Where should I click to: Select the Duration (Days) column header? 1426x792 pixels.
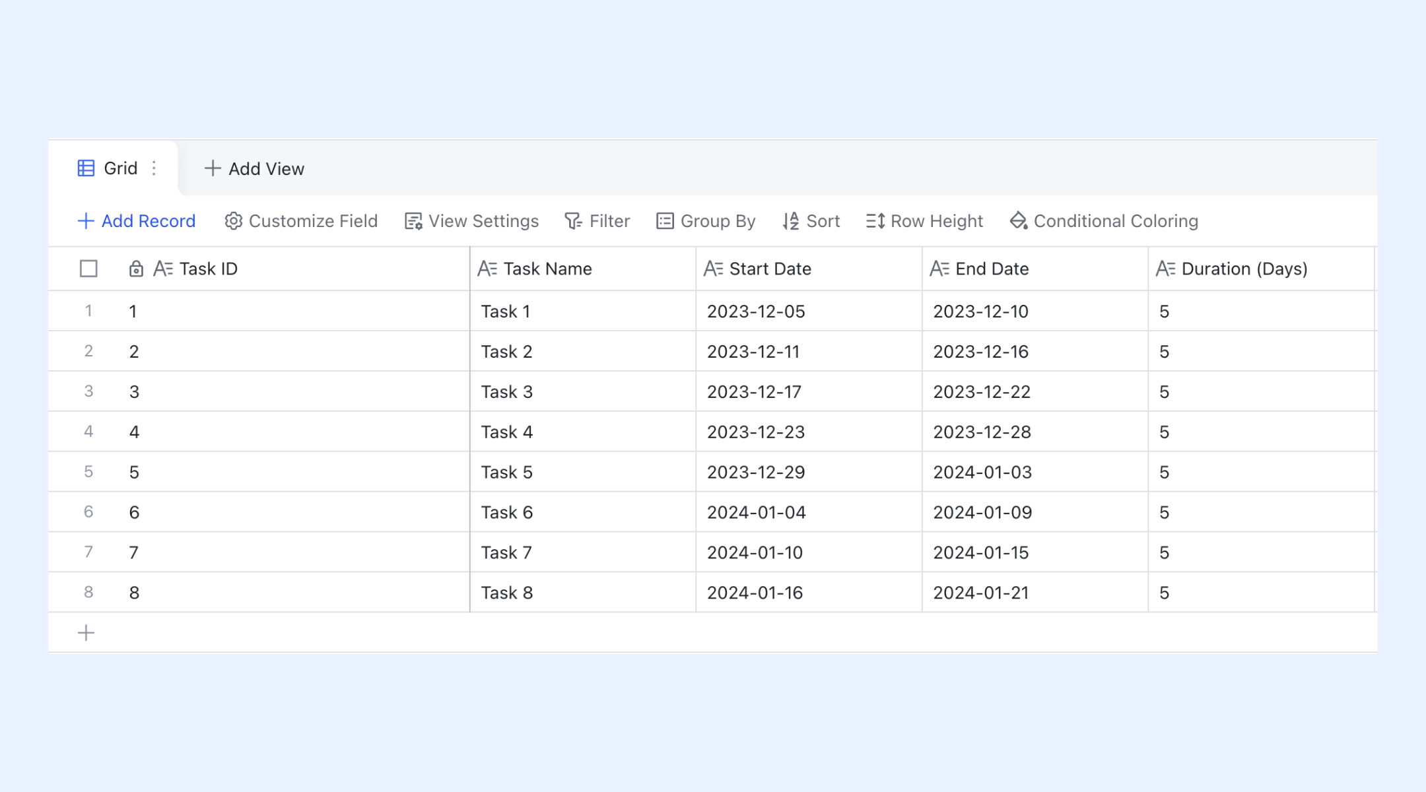(1261, 269)
